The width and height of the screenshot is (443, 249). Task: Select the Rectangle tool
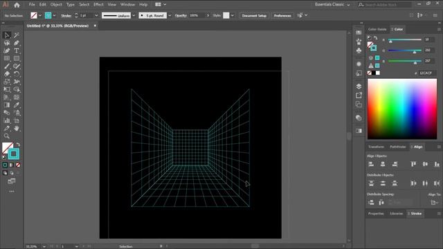[17, 58]
